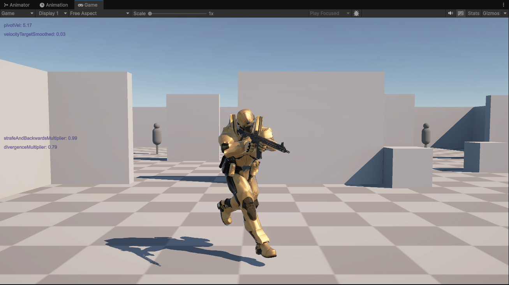
Task: Expand the Gizmos dropdown arrow
Action: 505,13
